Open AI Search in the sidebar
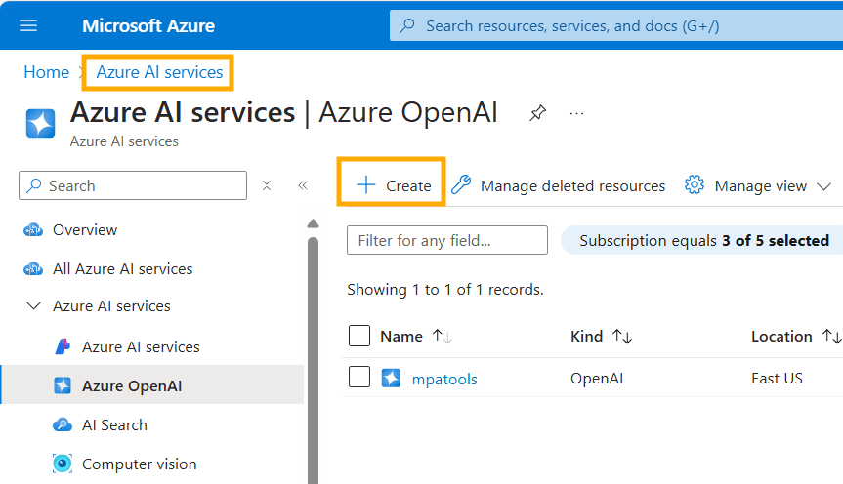This screenshot has width=843, height=484. [x=114, y=424]
